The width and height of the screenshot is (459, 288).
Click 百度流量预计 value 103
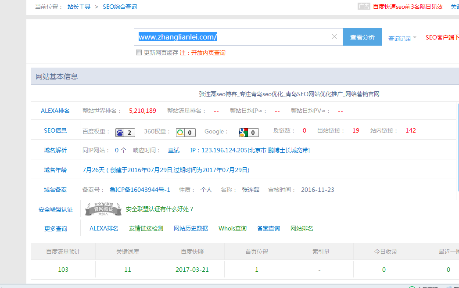pyautogui.click(x=63, y=270)
